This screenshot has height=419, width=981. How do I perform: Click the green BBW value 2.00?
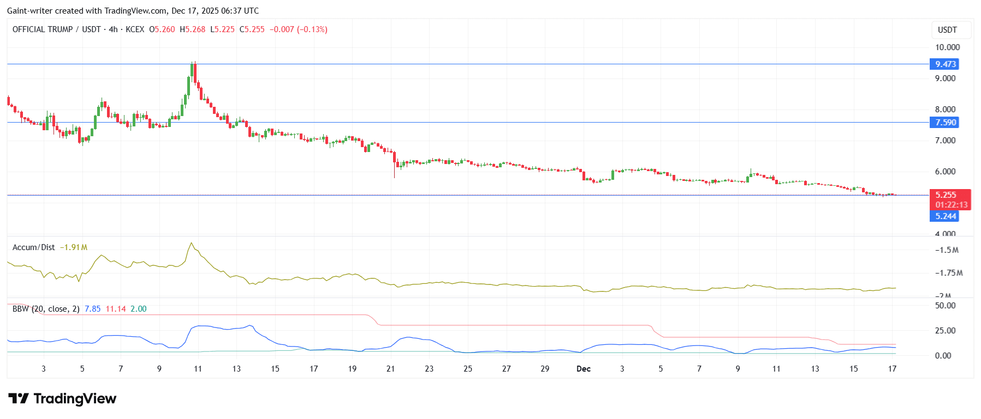click(x=139, y=309)
